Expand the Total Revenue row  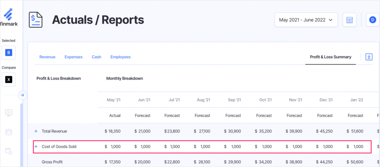click(x=36, y=131)
